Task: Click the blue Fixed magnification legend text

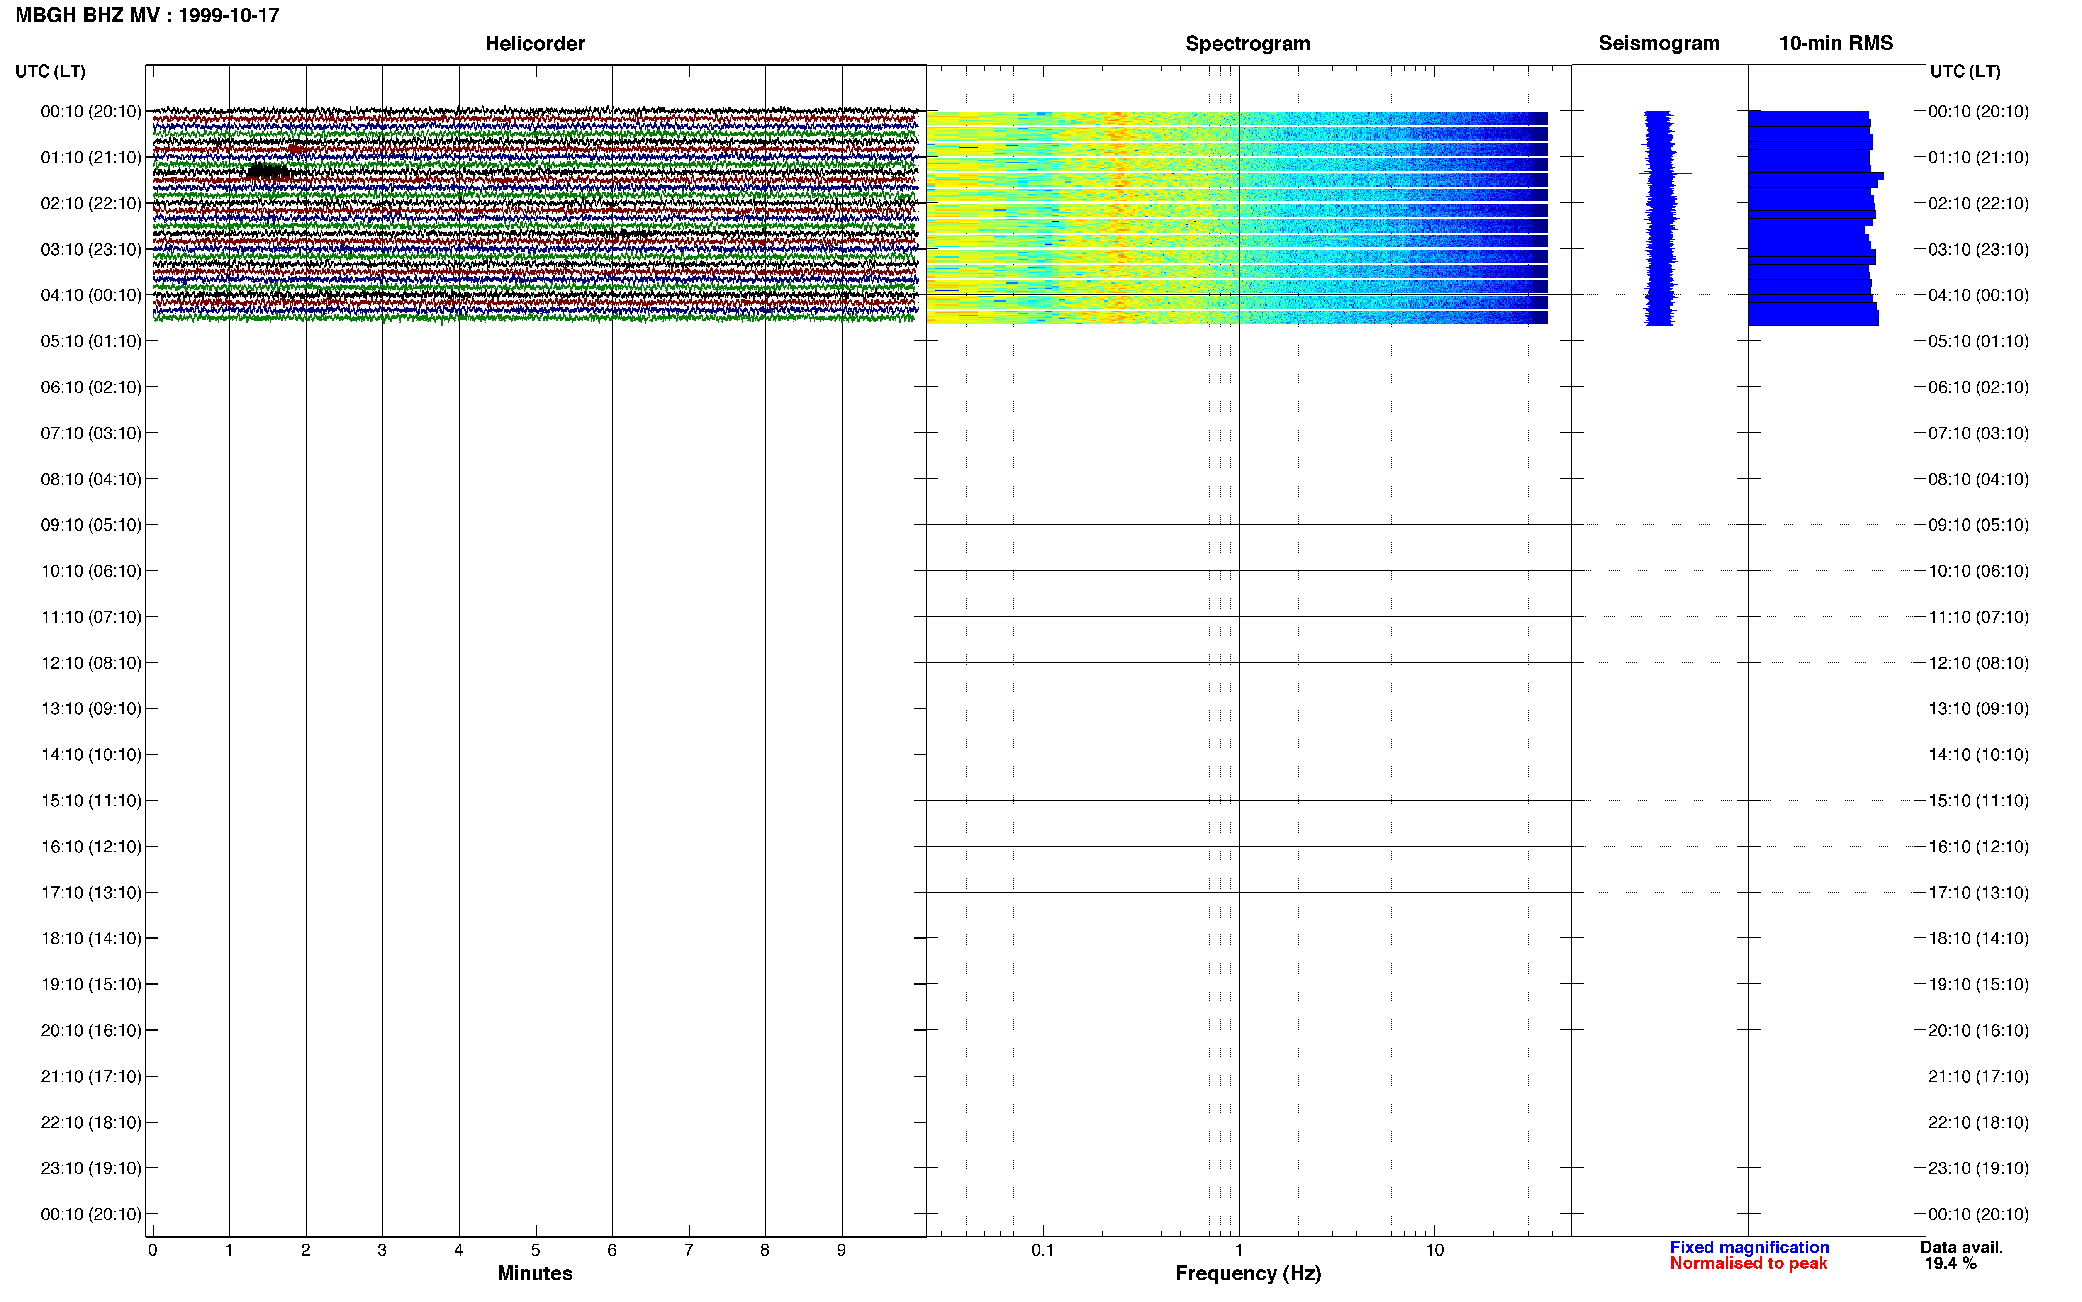Action: 1749,1247
